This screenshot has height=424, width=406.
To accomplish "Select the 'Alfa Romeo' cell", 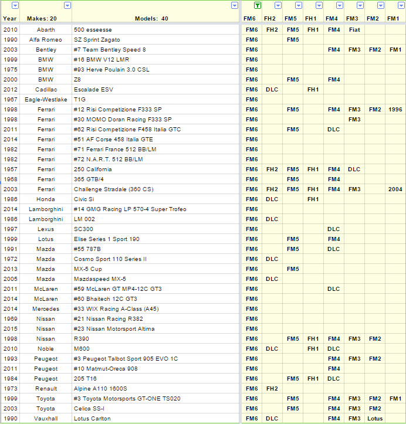I will 46,40.
